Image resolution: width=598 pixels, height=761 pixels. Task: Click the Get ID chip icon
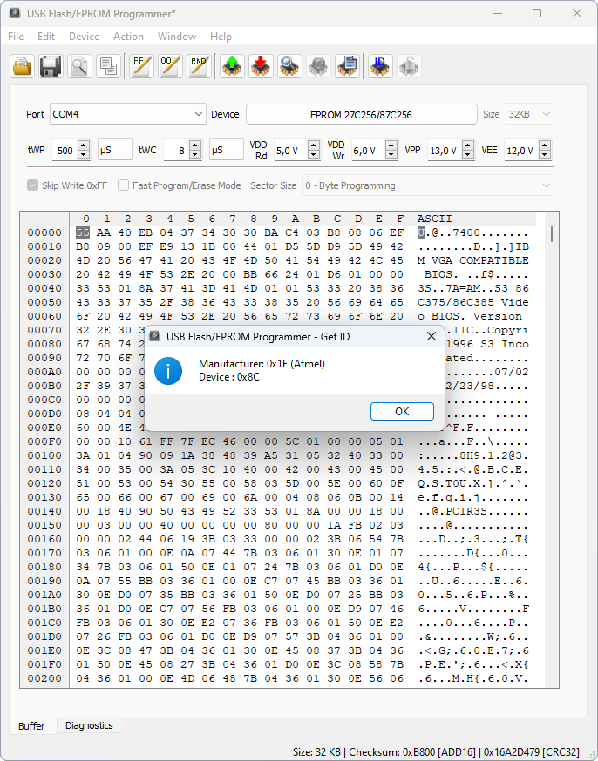pyautogui.click(x=380, y=66)
